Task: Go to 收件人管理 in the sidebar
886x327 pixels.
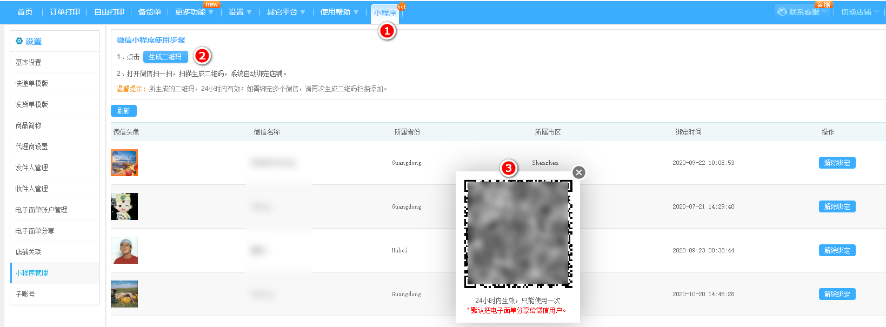Action: (x=55, y=189)
